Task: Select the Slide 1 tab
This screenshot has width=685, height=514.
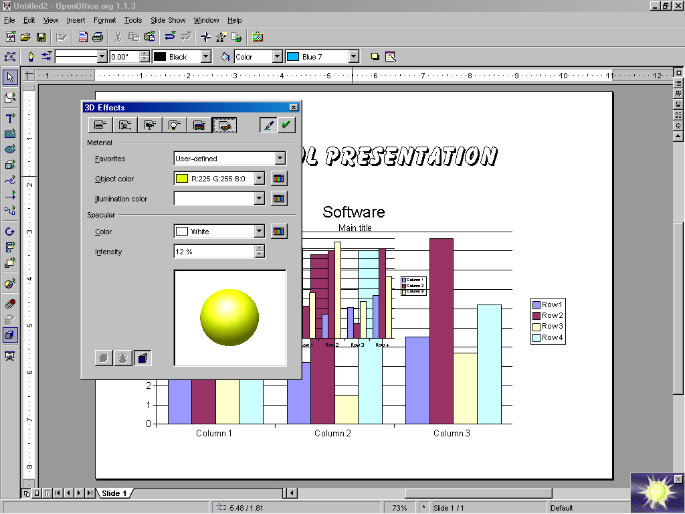Action: pos(114,493)
